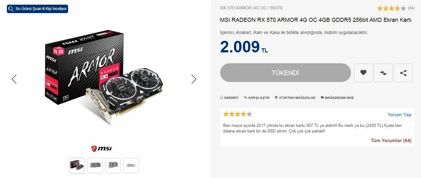The width and height of the screenshot is (421, 178).
Task: View Stoktaki Mağazalar store availability
Action: [295, 98]
